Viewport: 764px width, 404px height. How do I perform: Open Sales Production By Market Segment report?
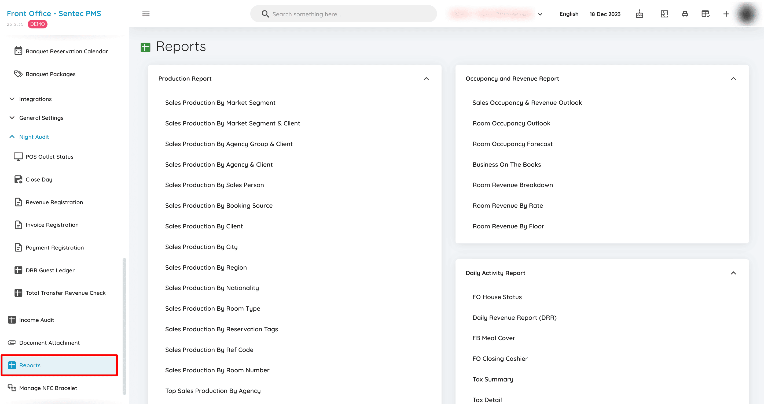pyautogui.click(x=220, y=103)
